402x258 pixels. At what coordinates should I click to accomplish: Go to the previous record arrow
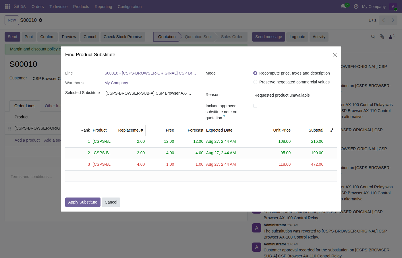(x=383, y=20)
